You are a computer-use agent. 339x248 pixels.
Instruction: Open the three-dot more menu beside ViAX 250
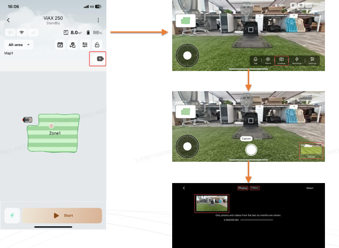(98, 20)
